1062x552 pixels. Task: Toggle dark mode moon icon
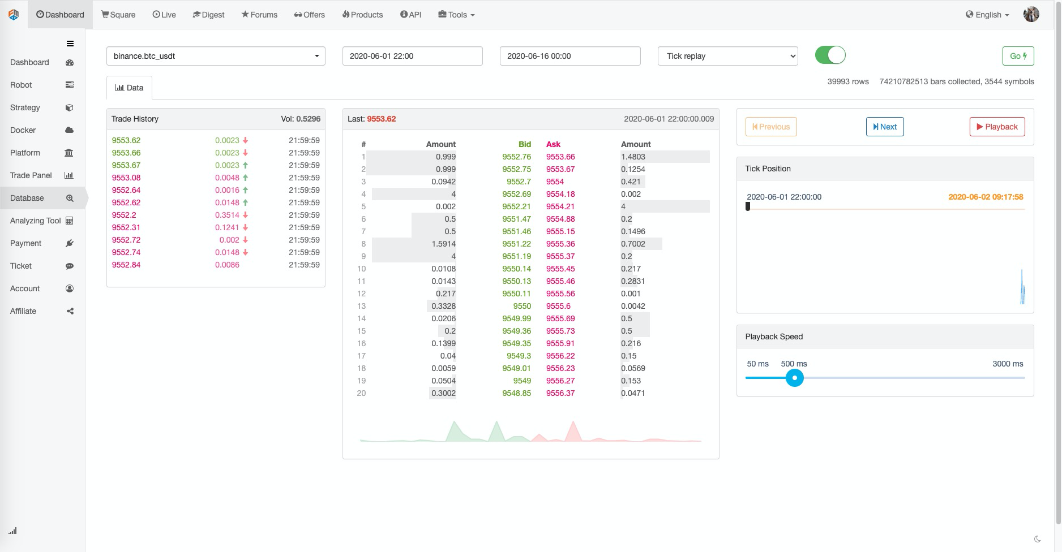point(1037,539)
